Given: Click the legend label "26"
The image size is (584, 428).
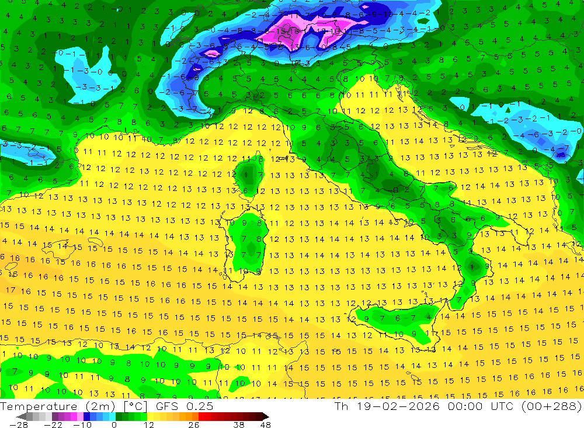Looking at the screenshot, I should (x=194, y=424).
